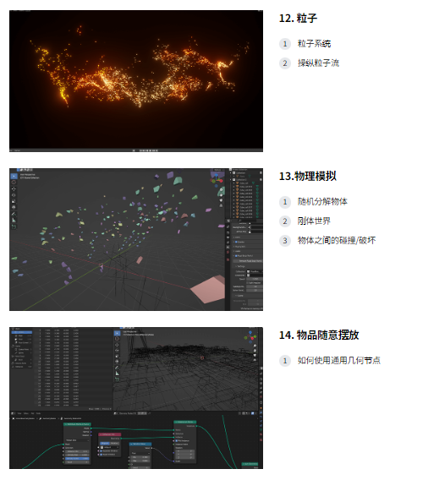Click the navigation gizmo in geometry nodes viewport
This screenshot has width=423, height=480.
(250, 336)
